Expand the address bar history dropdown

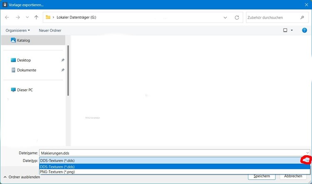coord(225,17)
